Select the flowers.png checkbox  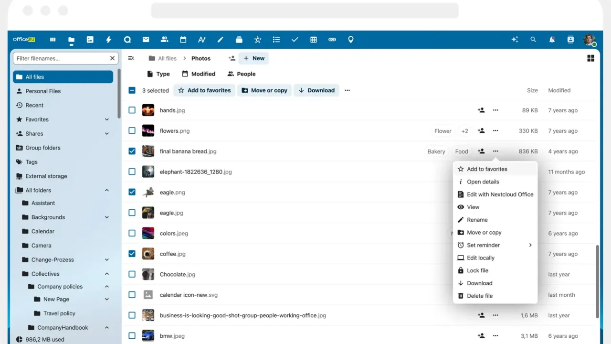click(x=132, y=131)
